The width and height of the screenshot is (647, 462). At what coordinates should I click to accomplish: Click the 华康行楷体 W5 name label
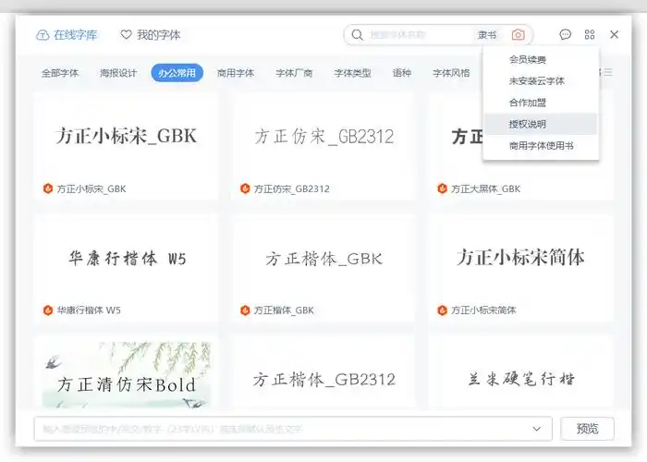pyautogui.click(x=89, y=310)
